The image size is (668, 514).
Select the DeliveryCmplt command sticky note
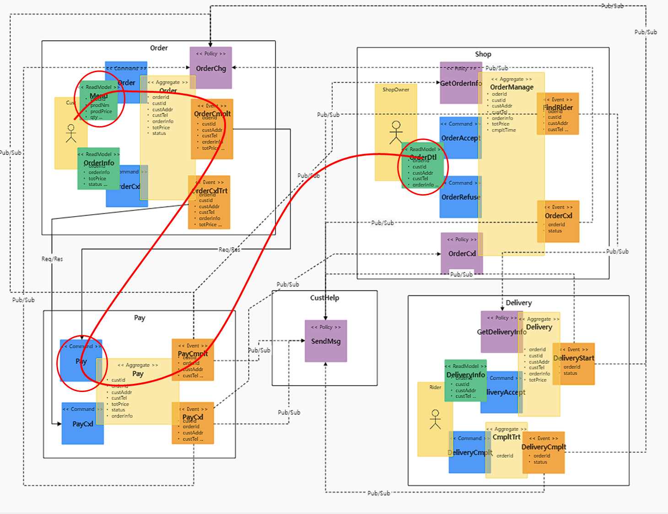click(470, 452)
